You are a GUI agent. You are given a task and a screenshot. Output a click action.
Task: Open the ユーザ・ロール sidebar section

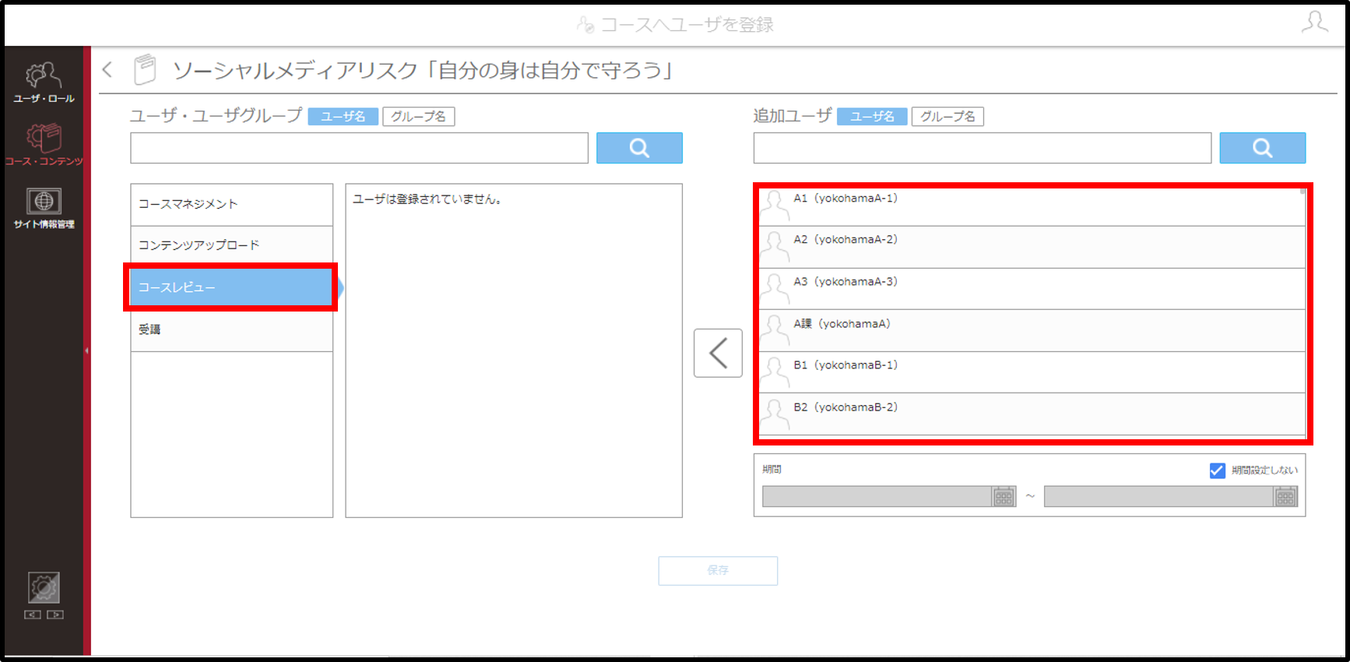(x=44, y=83)
